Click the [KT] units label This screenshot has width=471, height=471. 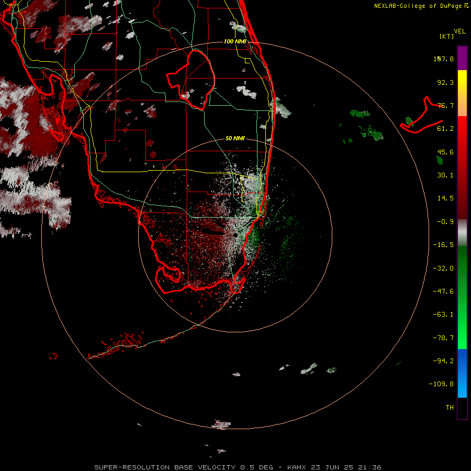pos(447,36)
